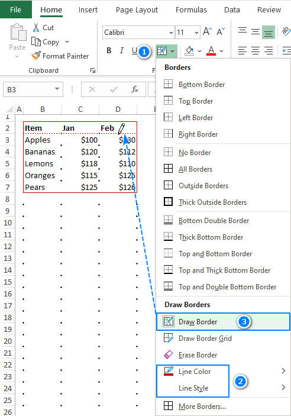The image size is (291, 416).
Task: Click Top and Thick Bottom Border icon
Action: [x=168, y=270]
